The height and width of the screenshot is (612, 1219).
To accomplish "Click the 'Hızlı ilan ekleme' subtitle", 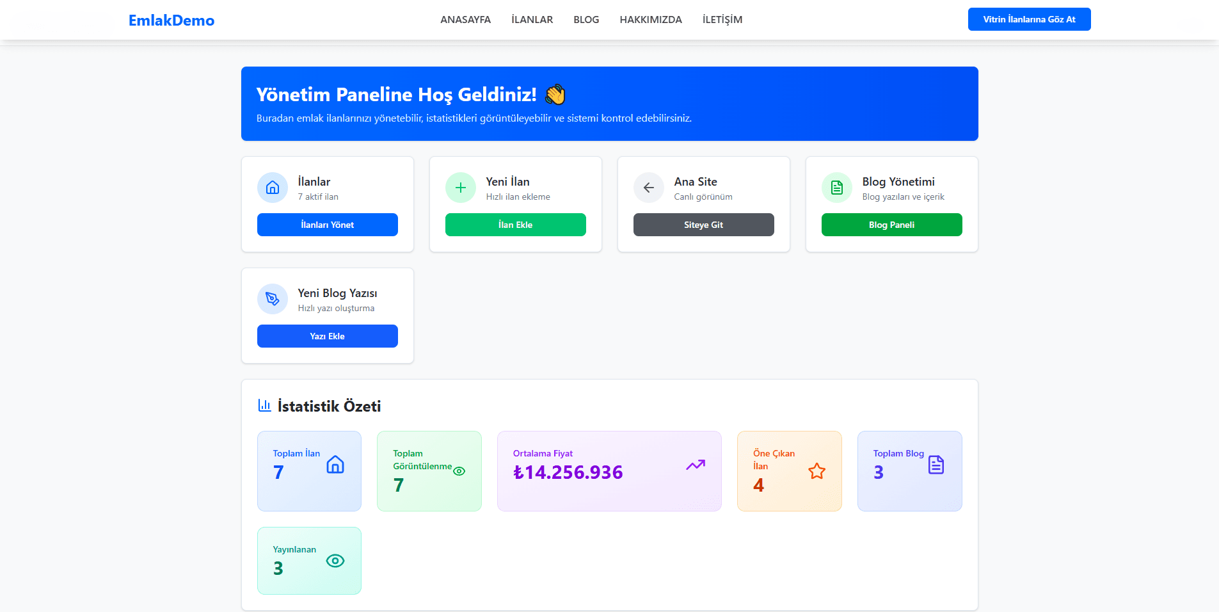I will coord(518,197).
